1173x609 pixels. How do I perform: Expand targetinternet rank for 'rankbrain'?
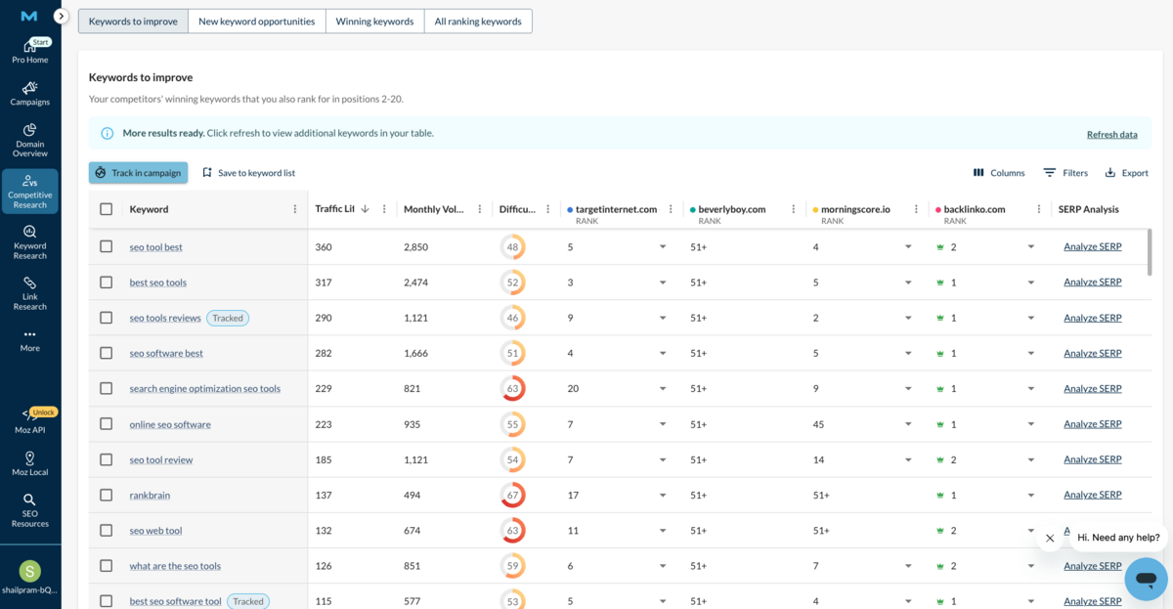click(663, 495)
